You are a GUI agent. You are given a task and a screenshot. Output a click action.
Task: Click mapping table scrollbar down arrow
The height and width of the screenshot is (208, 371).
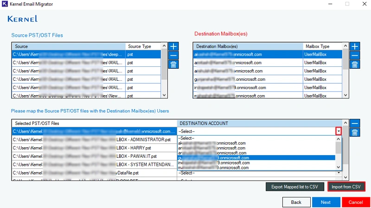(345, 177)
